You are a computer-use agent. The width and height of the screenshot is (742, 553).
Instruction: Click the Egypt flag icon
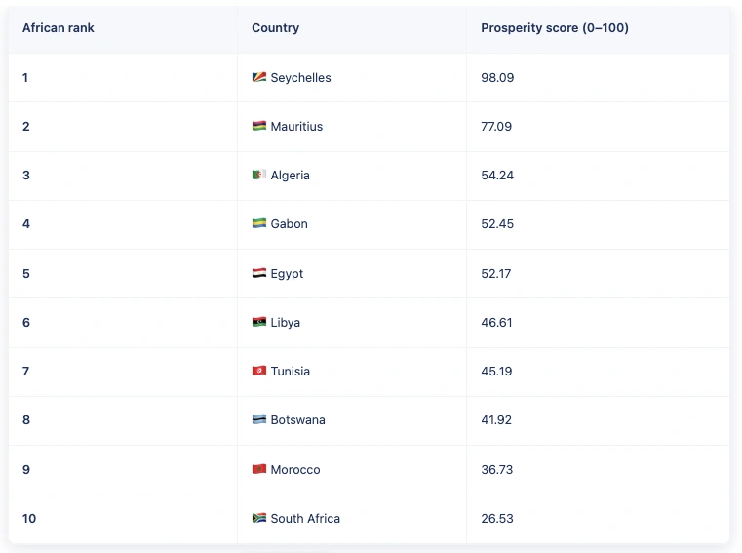coord(258,274)
